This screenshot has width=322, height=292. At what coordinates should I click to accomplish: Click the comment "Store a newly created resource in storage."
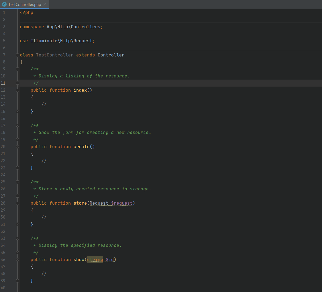click(95, 189)
